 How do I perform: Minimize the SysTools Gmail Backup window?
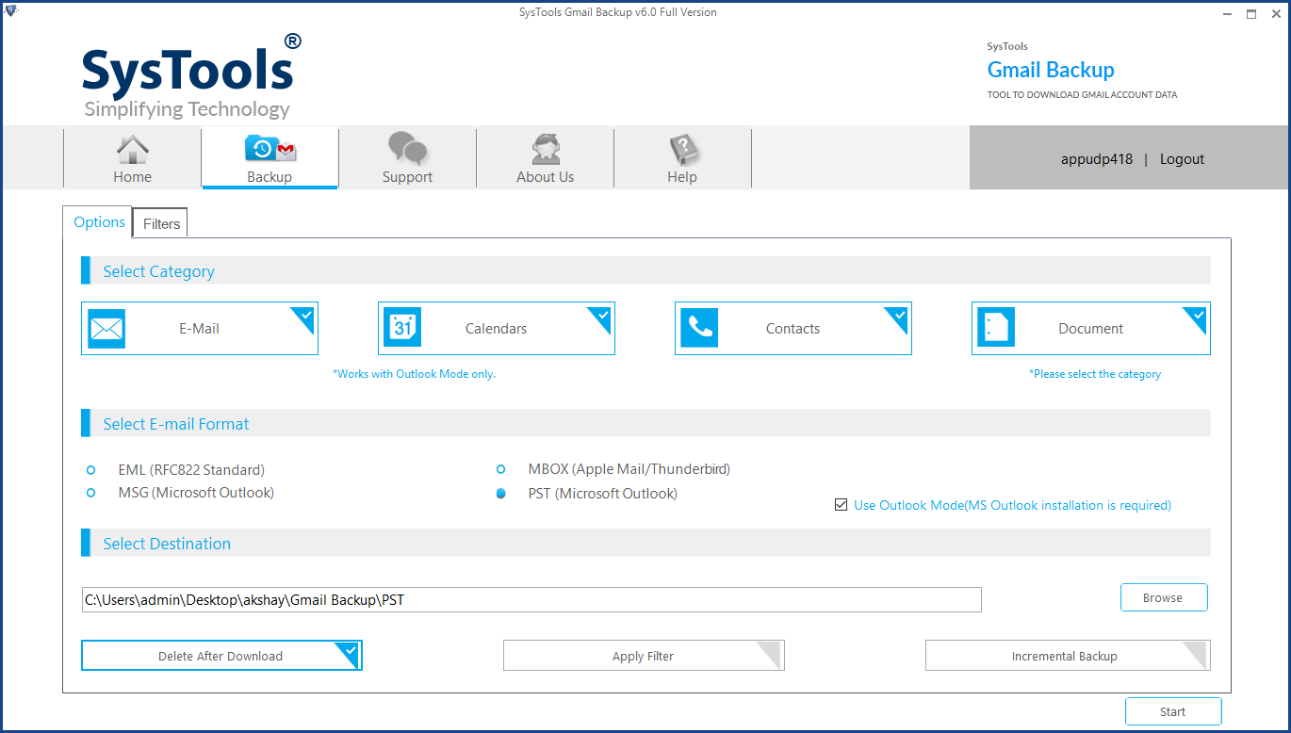(x=1226, y=13)
